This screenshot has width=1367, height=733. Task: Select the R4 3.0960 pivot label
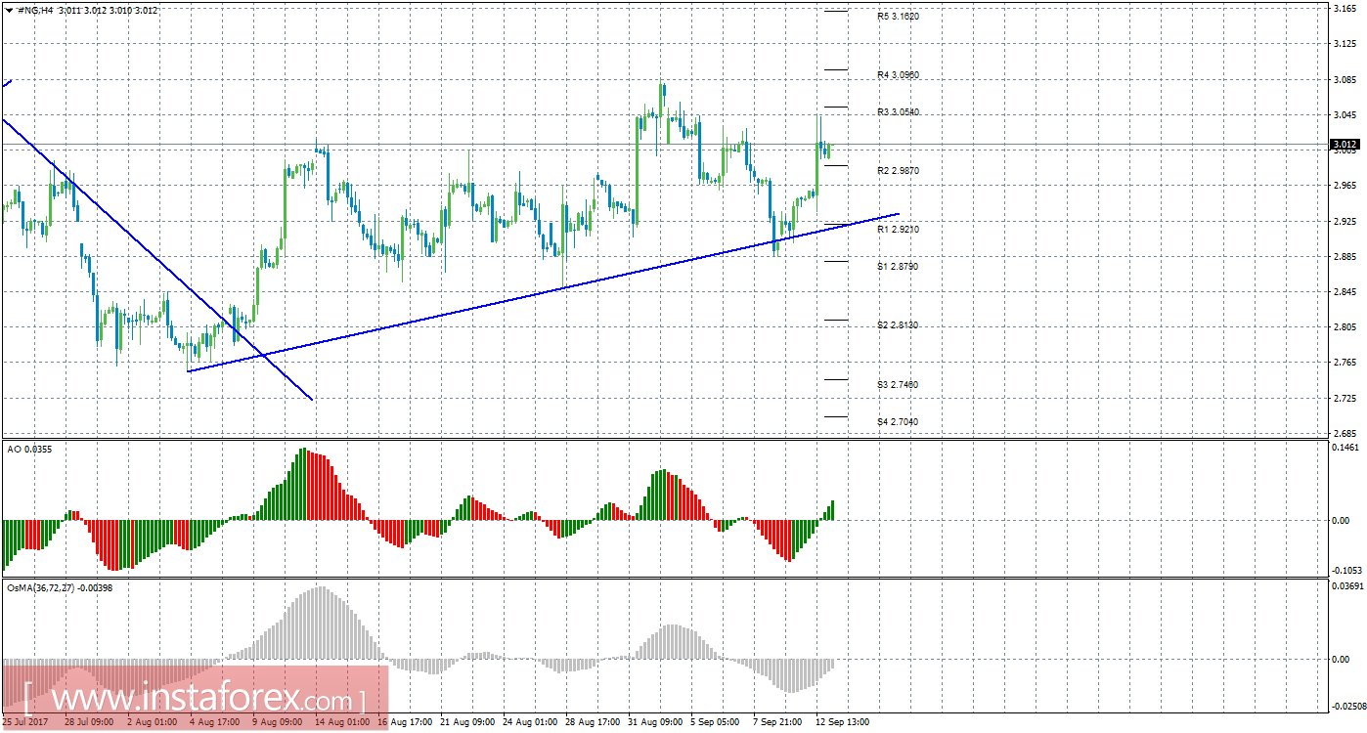pyautogui.click(x=898, y=74)
